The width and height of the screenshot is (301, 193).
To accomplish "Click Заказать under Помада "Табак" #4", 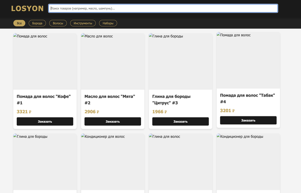I will [248, 120].
